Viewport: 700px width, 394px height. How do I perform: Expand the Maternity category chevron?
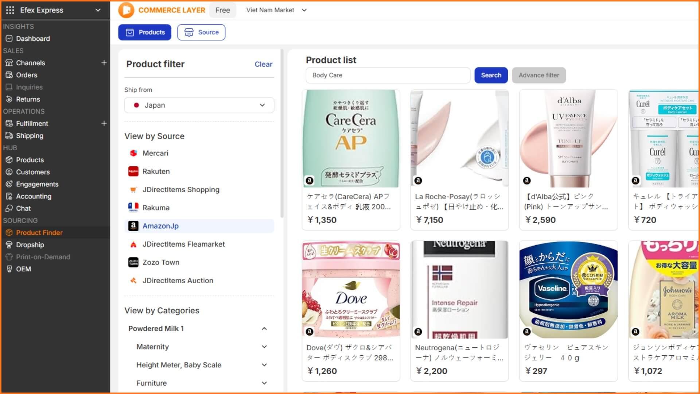(x=264, y=347)
